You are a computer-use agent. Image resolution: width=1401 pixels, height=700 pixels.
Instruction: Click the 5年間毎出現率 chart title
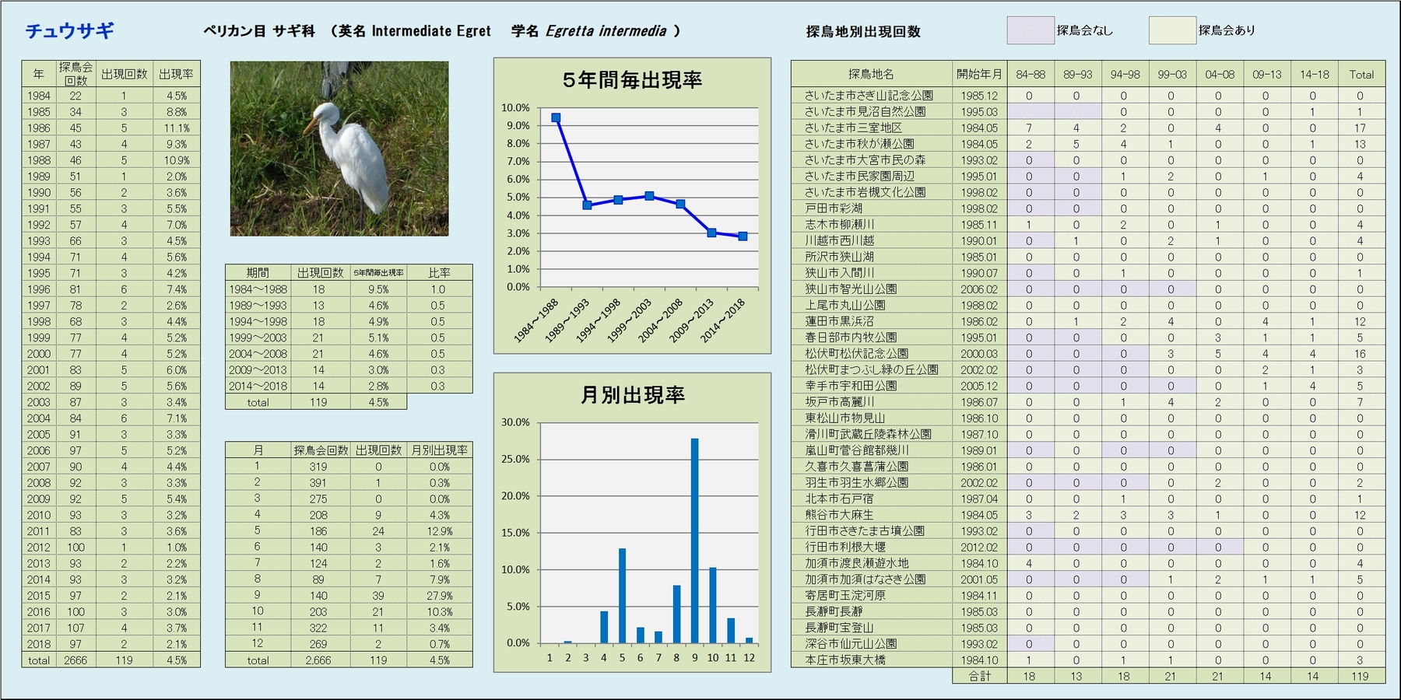[x=632, y=80]
